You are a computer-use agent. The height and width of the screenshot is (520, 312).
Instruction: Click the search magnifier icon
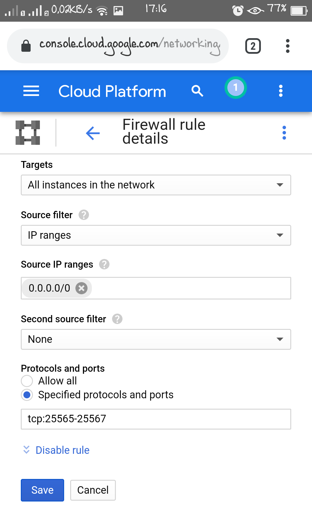pos(197,91)
